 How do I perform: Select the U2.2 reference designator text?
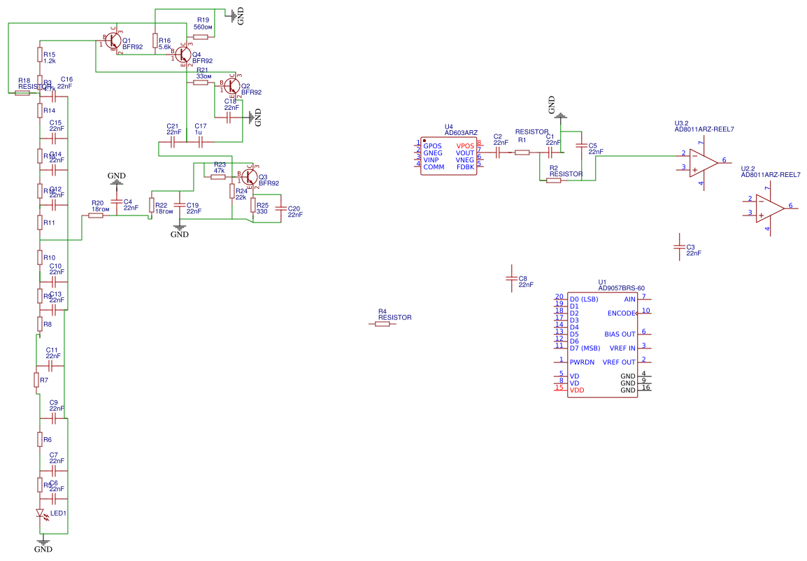click(748, 169)
